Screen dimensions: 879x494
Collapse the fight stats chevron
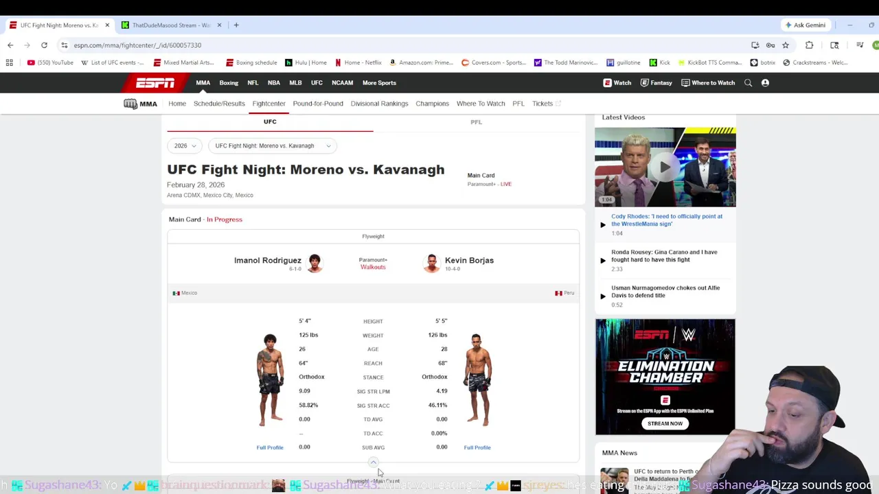373,462
